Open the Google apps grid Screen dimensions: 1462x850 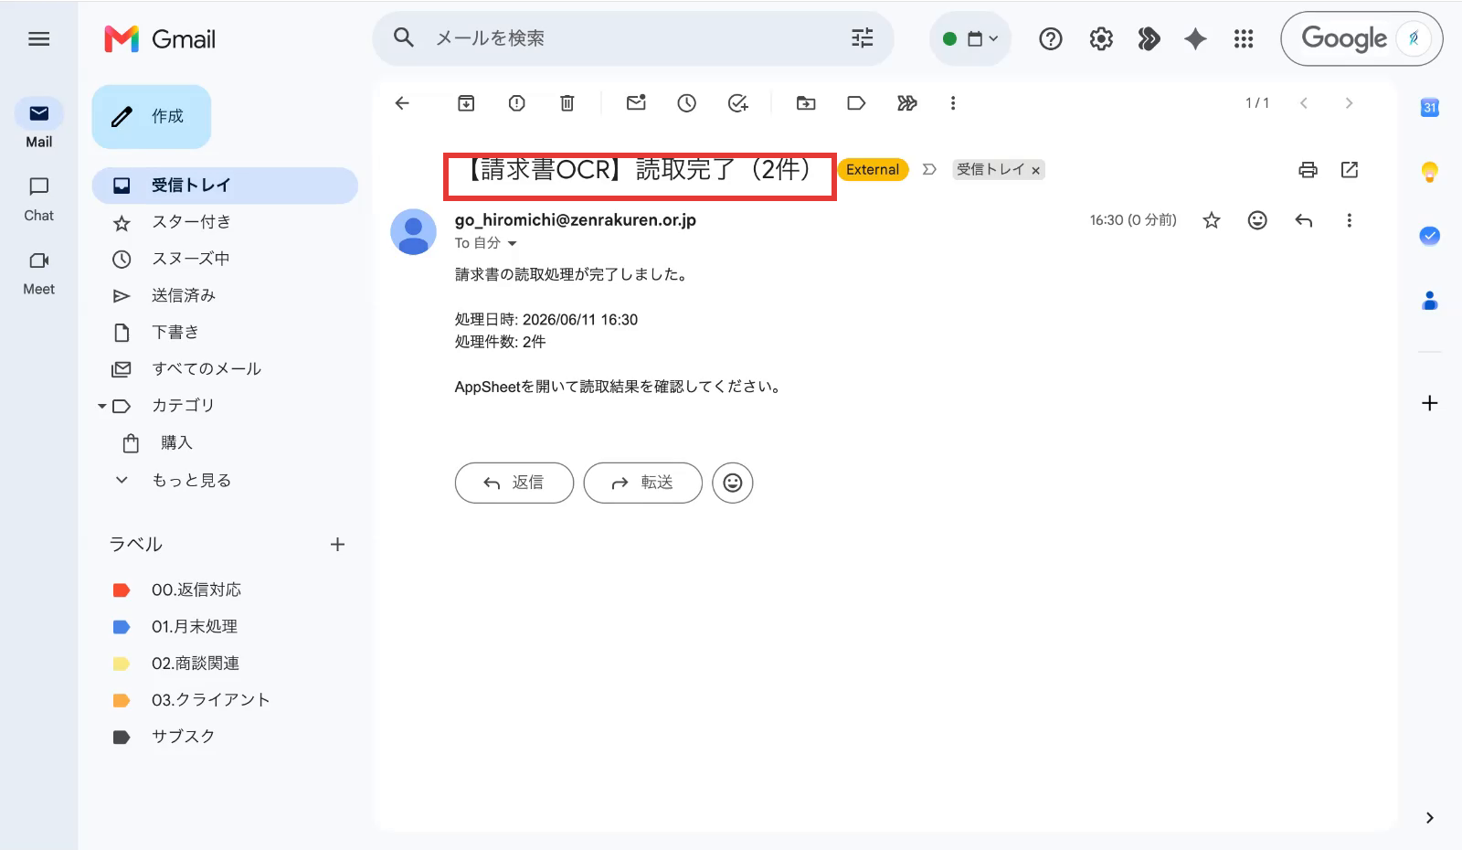[1244, 38]
